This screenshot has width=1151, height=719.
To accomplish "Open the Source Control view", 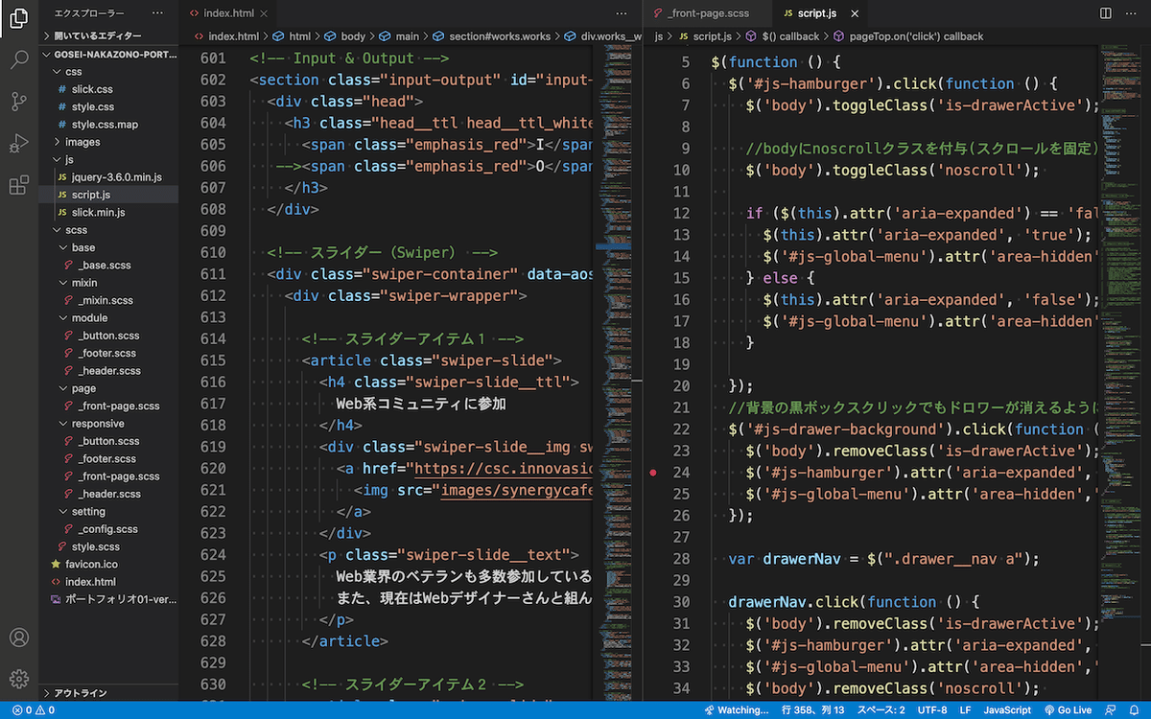I will click(x=19, y=101).
